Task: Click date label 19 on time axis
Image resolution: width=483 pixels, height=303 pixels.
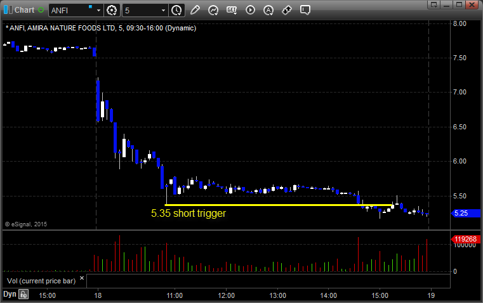Action: pos(431,295)
